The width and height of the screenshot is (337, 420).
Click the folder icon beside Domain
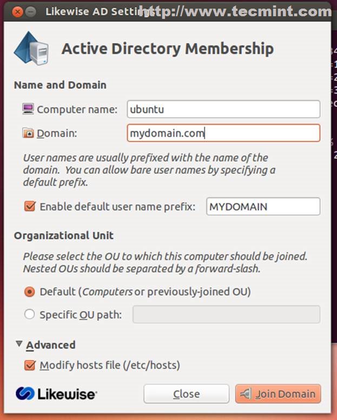[x=28, y=133]
